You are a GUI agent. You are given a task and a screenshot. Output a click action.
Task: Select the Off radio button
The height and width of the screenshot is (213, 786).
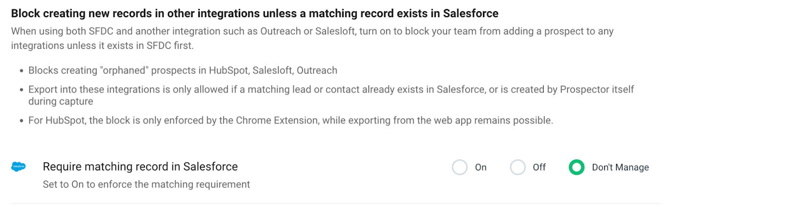518,167
